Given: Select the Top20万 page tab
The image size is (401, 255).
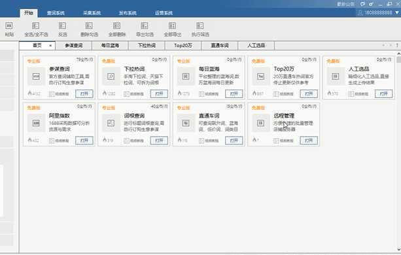Looking at the screenshot, I should 183,46.
